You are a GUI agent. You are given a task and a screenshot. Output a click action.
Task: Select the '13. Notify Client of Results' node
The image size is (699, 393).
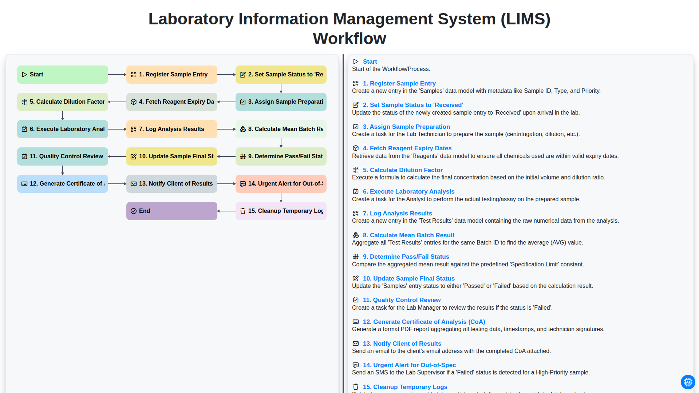(172, 184)
